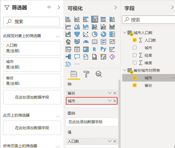Check the 维度 field checkbox
The image size is (175, 148).
[135, 63]
